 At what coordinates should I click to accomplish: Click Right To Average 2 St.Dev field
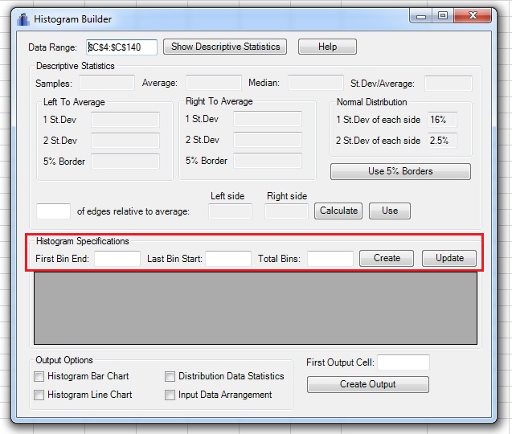pyautogui.click(x=268, y=140)
